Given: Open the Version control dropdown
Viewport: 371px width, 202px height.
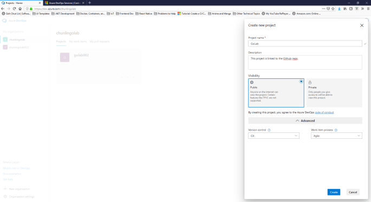Looking at the screenshot, I should (274, 136).
